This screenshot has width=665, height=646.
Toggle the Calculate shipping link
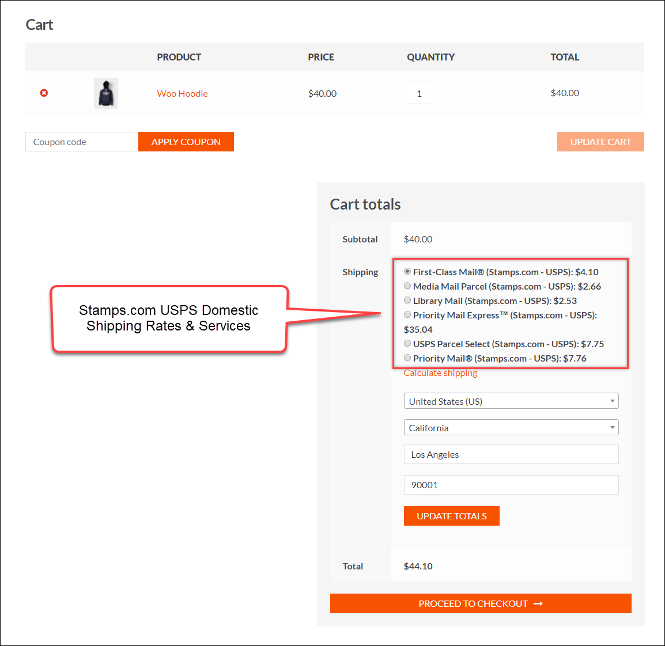440,373
